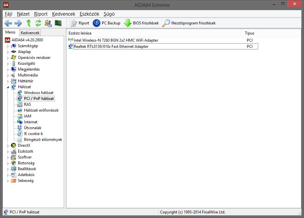Click the Kiszolgáló server icon

(14, 63)
